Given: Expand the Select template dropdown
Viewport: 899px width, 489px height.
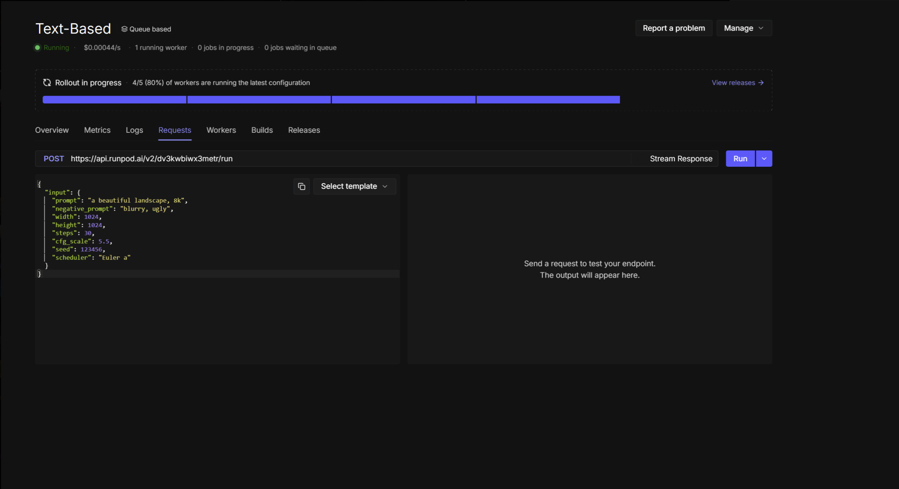Looking at the screenshot, I should [354, 186].
